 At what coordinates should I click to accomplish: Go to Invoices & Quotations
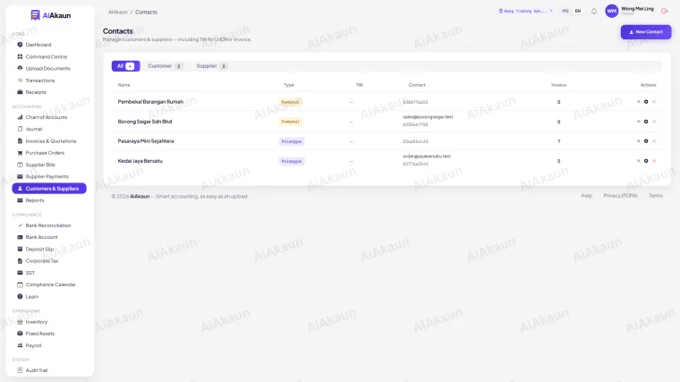50,141
